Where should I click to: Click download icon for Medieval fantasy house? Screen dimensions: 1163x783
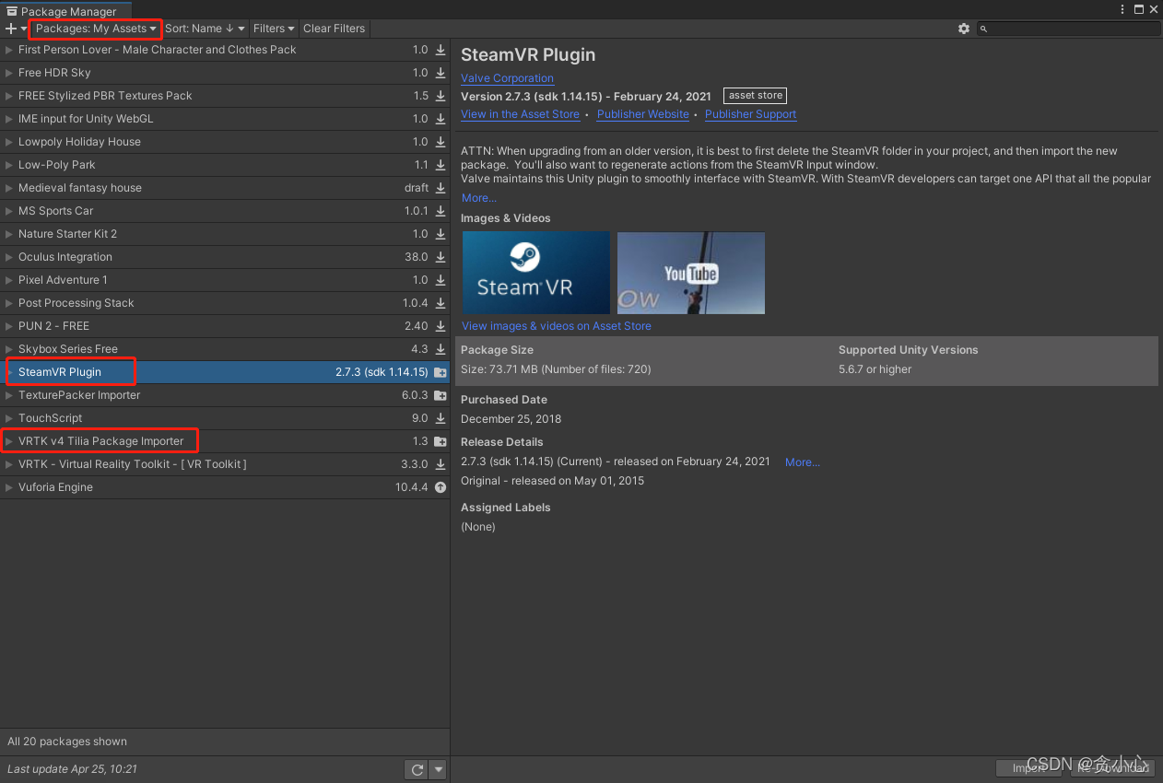click(x=441, y=188)
